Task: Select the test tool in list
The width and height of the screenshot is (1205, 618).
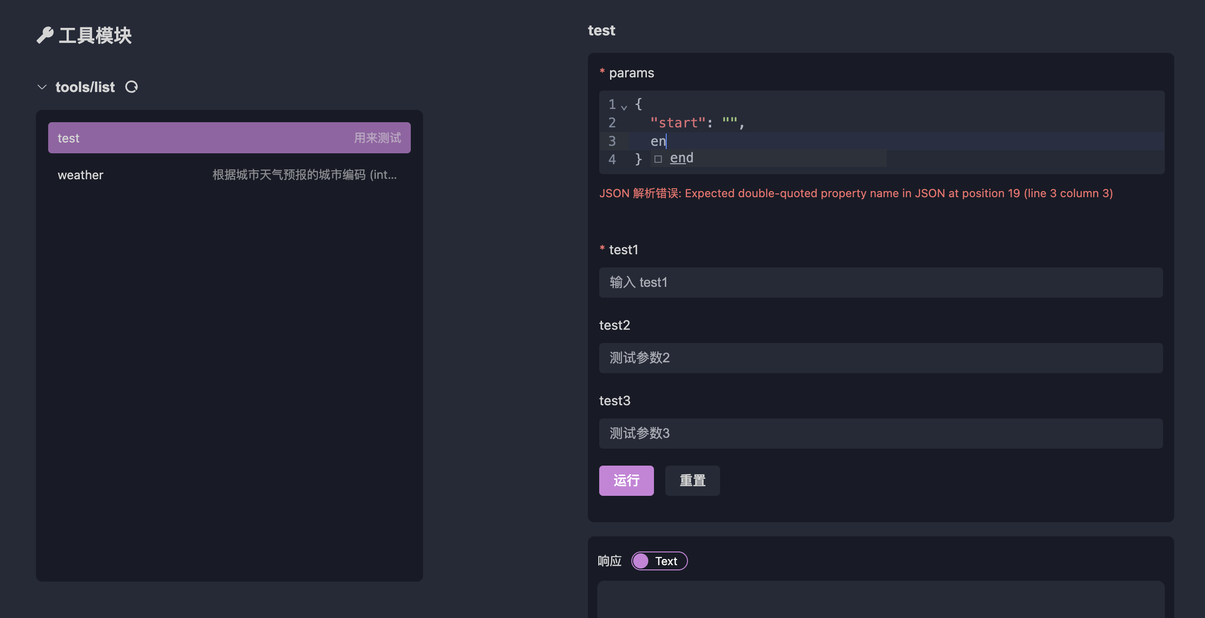Action: point(229,138)
